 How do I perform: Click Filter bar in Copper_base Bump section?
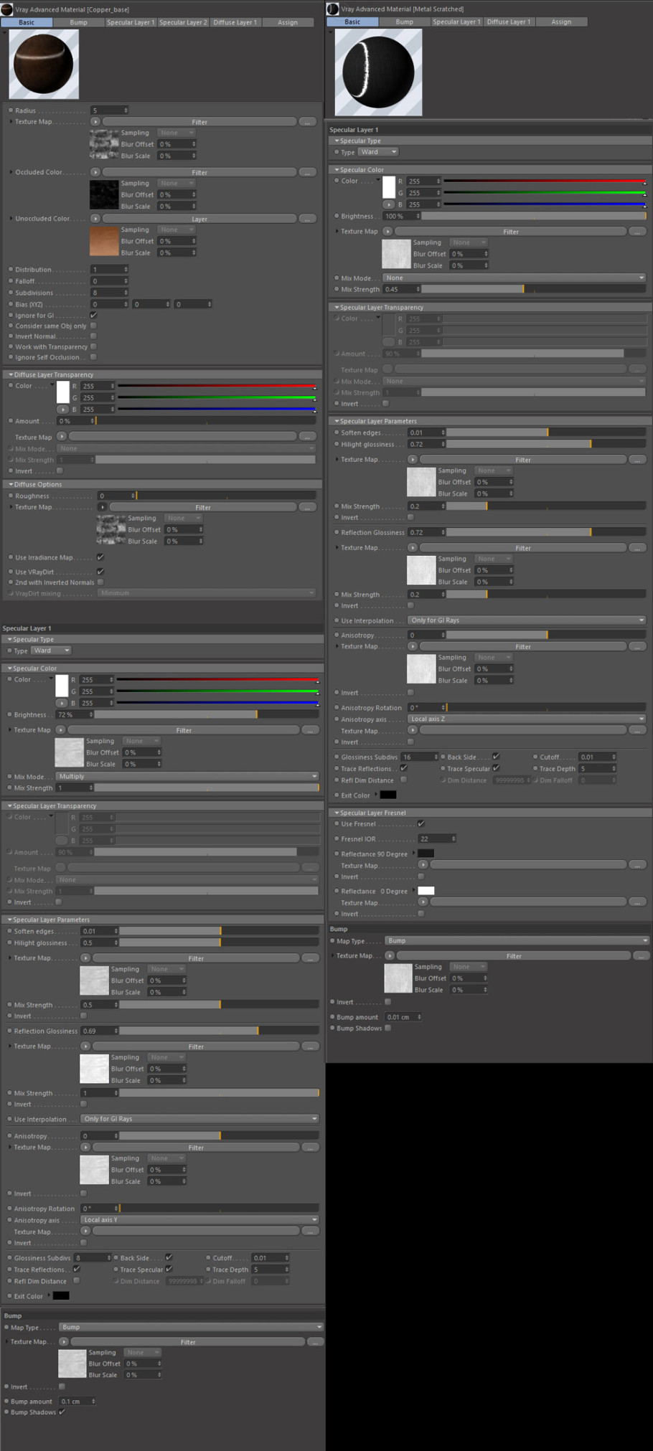pos(188,1341)
